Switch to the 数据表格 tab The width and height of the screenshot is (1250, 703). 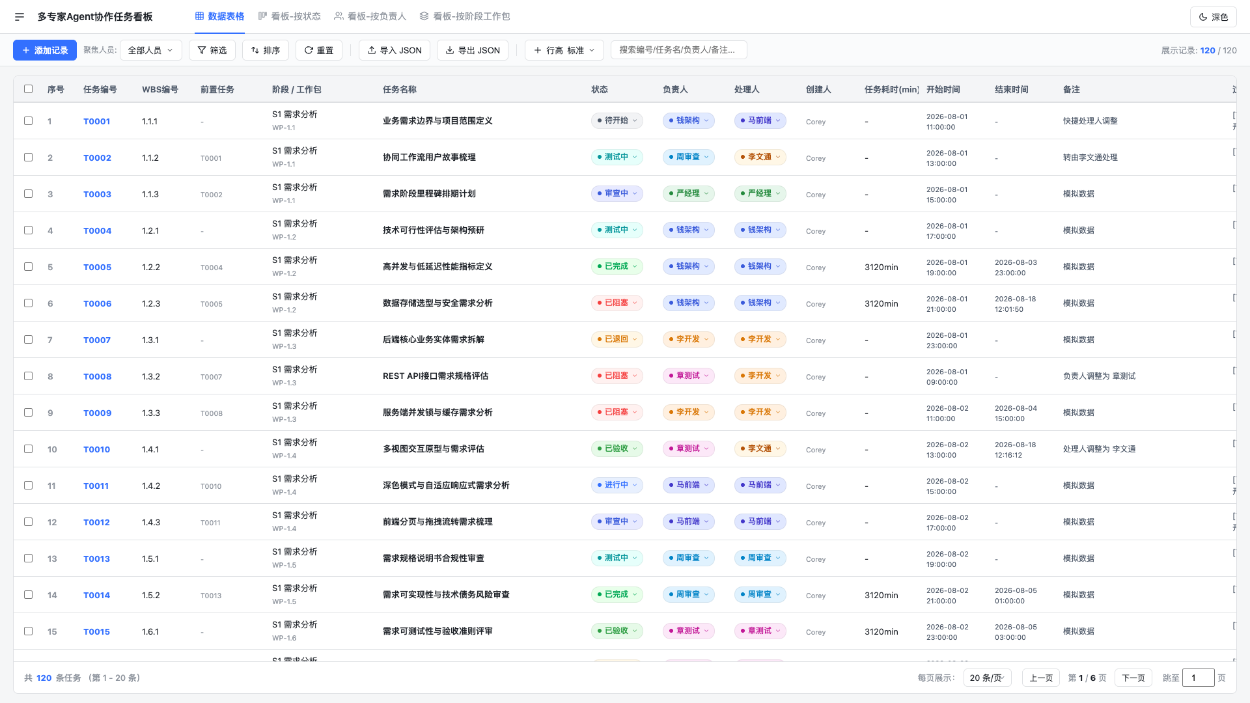[x=219, y=16]
